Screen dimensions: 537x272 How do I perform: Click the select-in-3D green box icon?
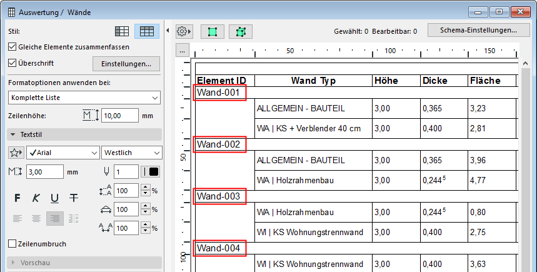[240, 31]
